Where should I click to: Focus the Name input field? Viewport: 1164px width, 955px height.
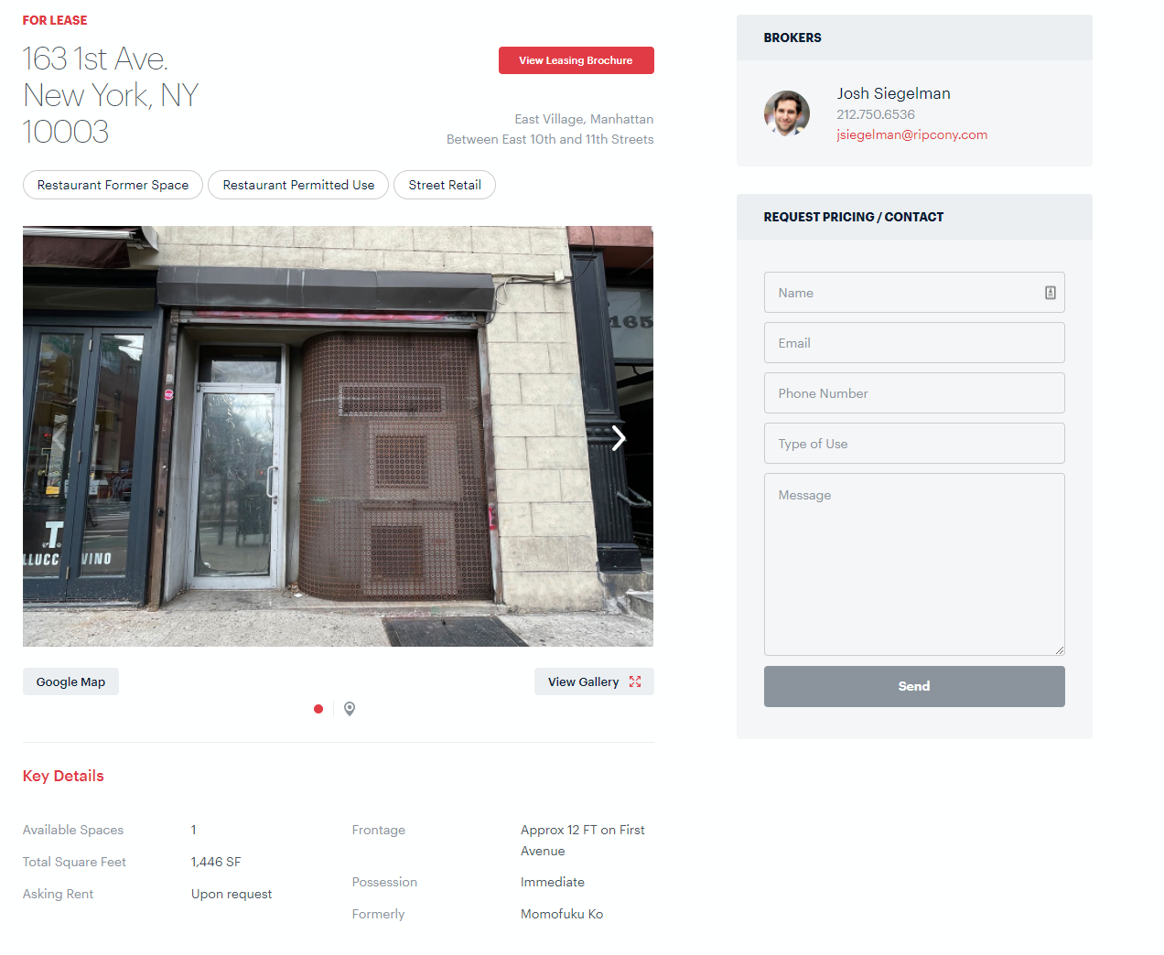pyautogui.click(x=914, y=293)
